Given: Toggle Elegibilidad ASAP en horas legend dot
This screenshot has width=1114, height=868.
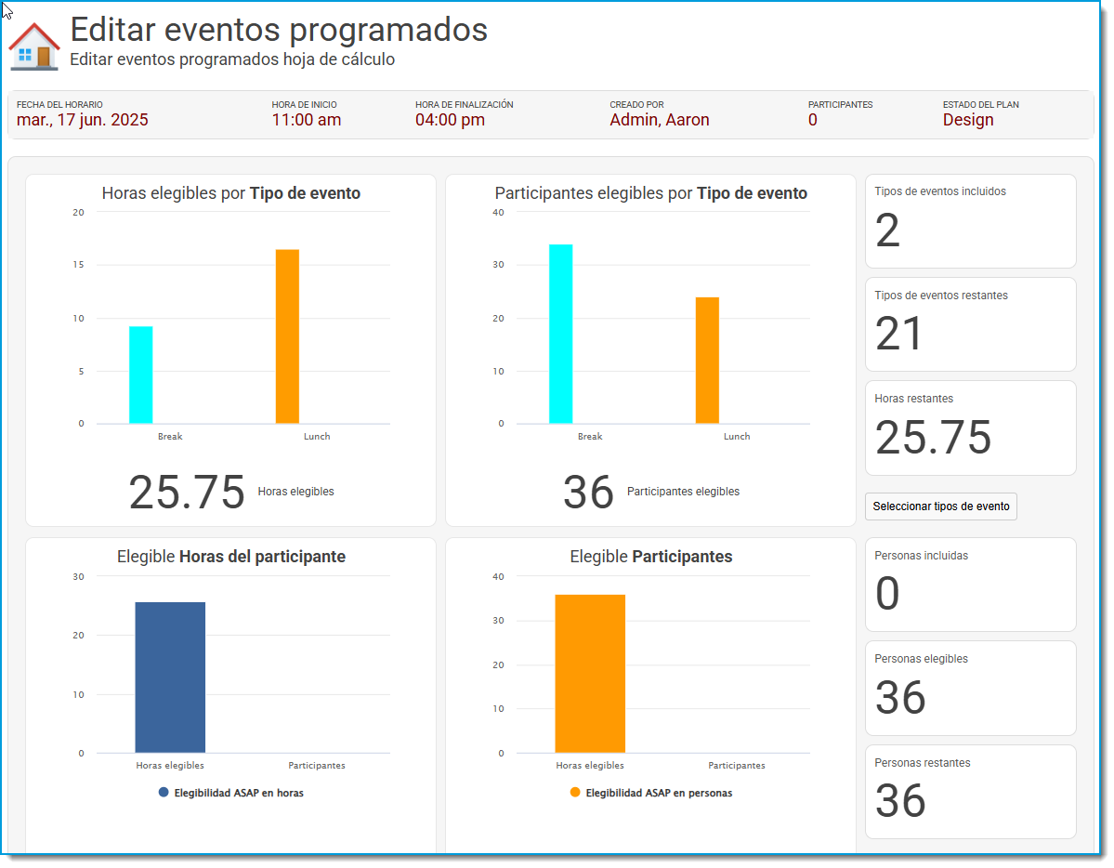Looking at the screenshot, I should 164,792.
